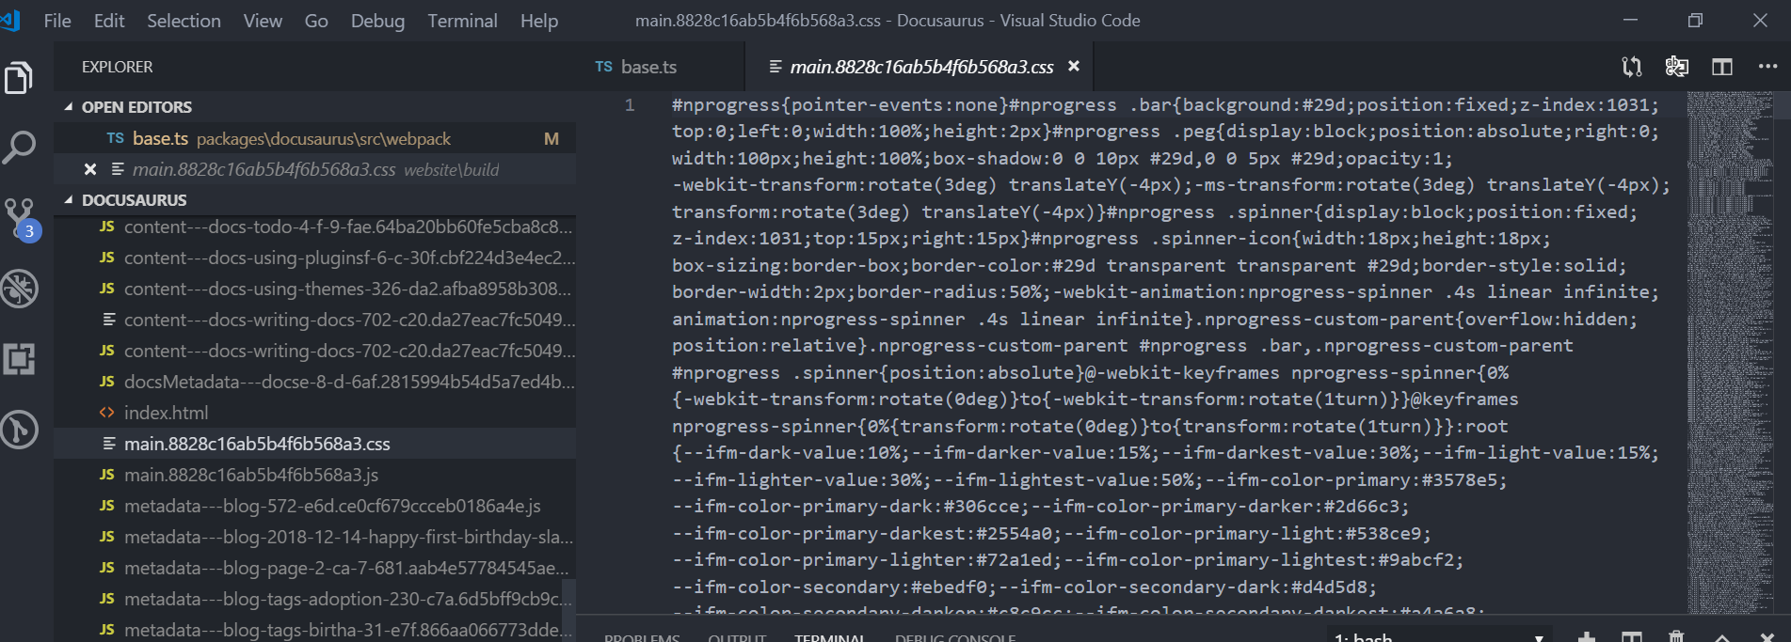
Task: Close the main.8828c16ab5b4f6b568a3.css tab
Action: pos(1074,67)
